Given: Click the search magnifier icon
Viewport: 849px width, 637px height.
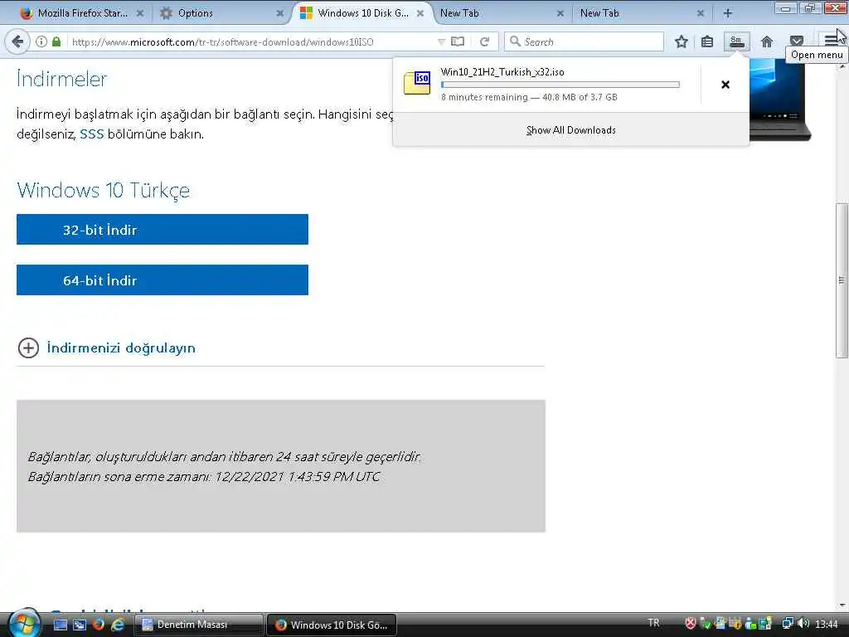Looking at the screenshot, I should (515, 41).
